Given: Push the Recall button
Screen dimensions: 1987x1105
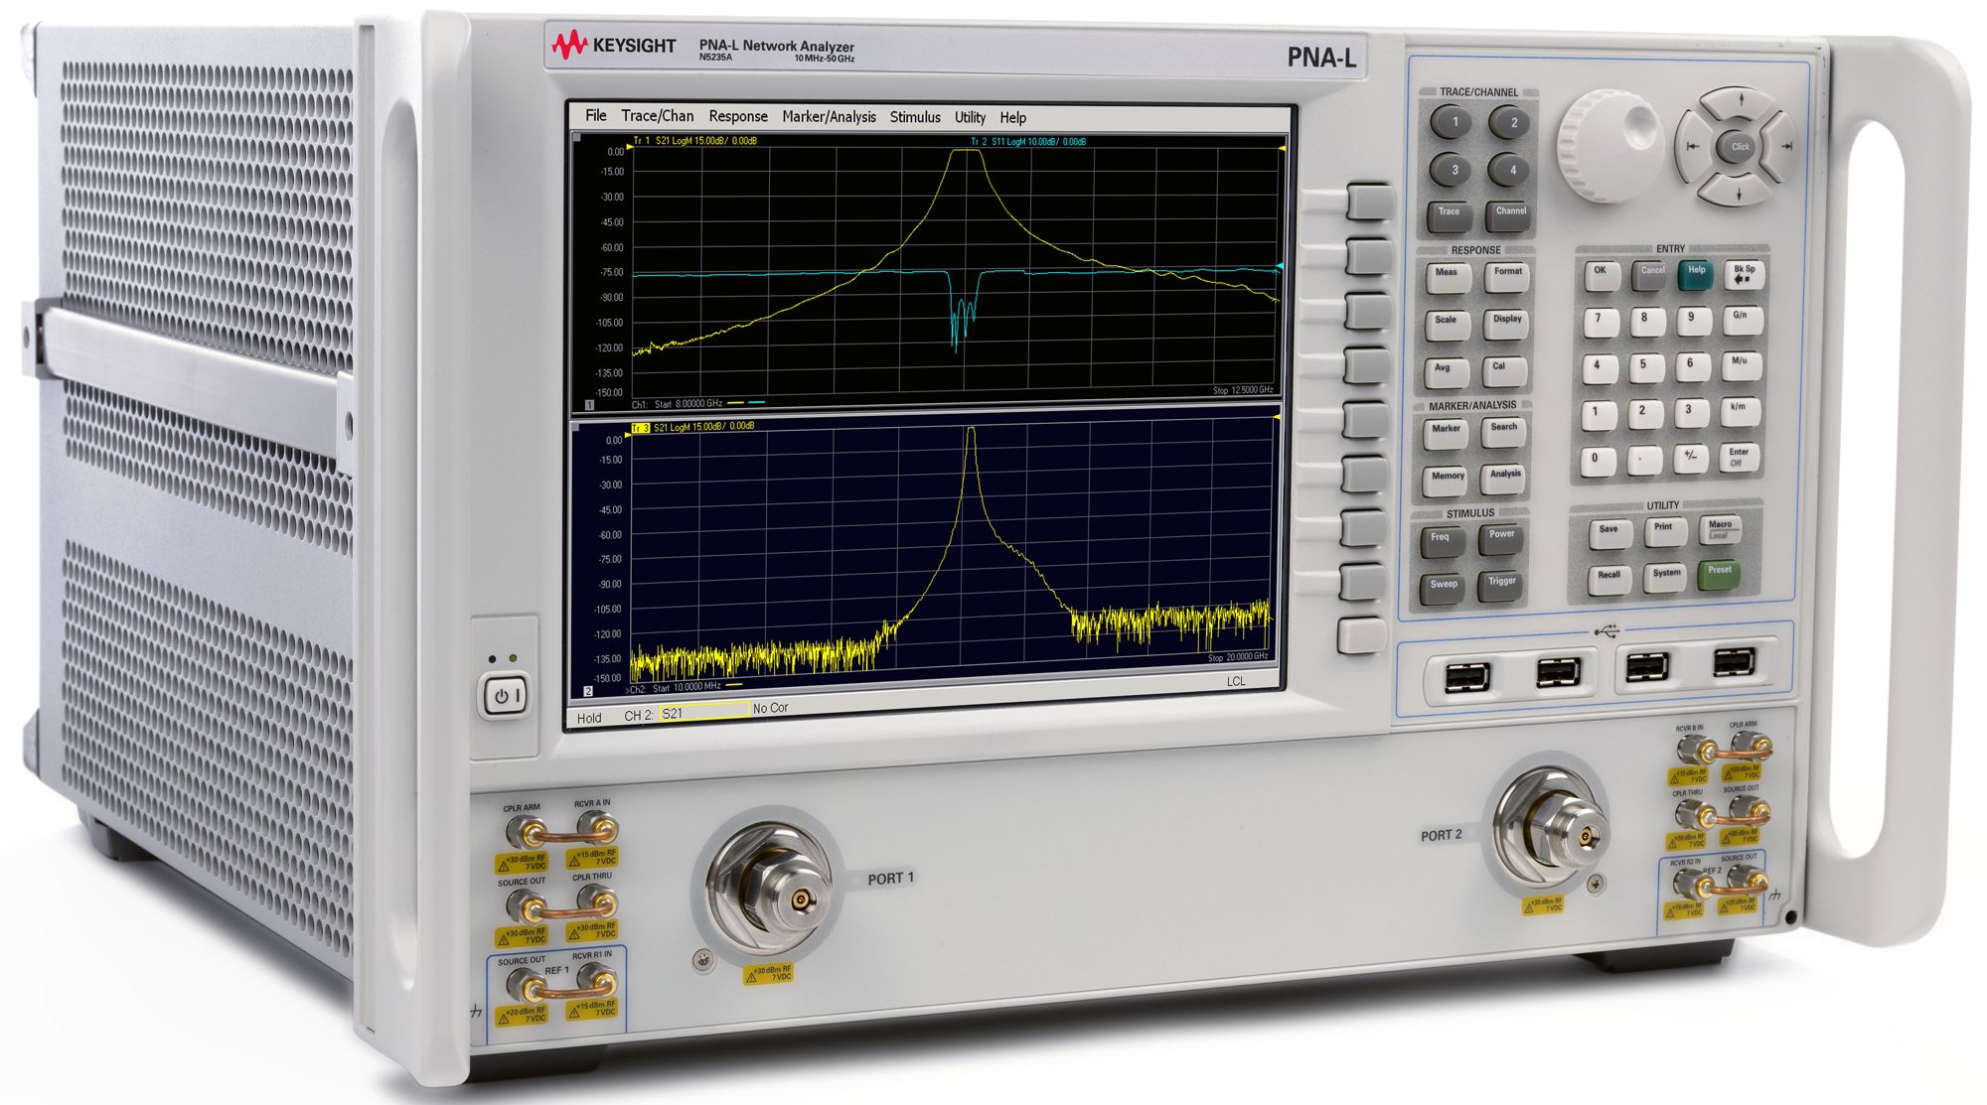Looking at the screenshot, I should 1608,578.
